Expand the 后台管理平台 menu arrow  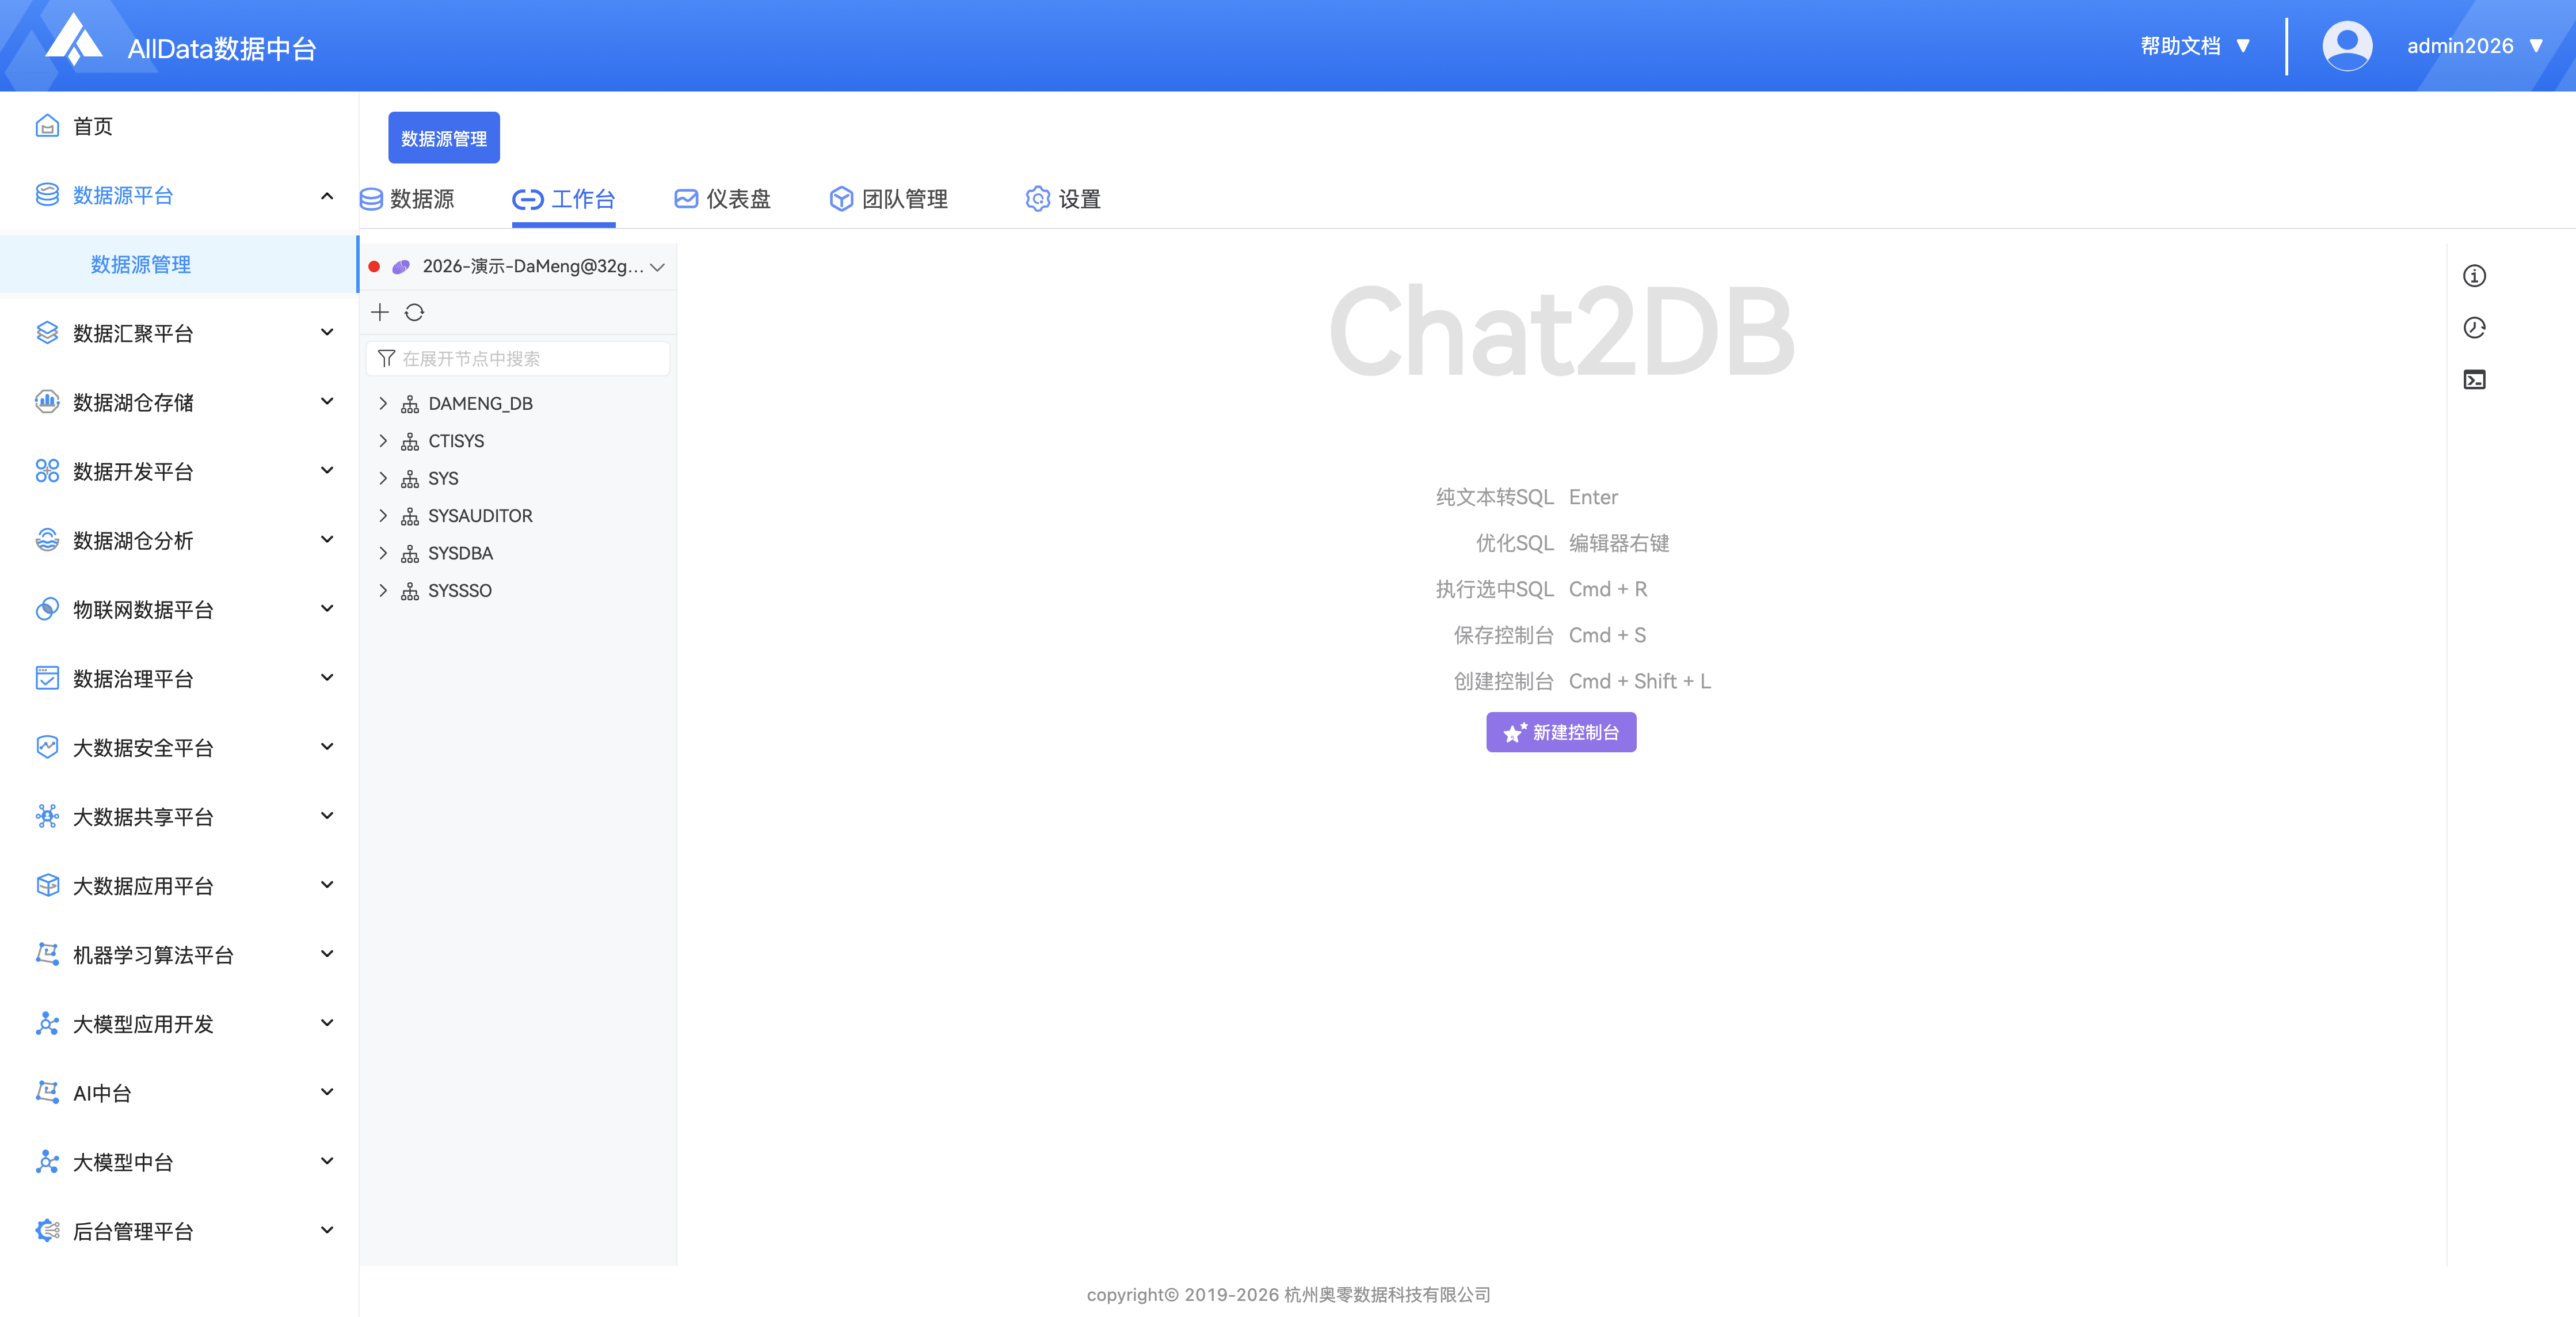point(327,1230)
